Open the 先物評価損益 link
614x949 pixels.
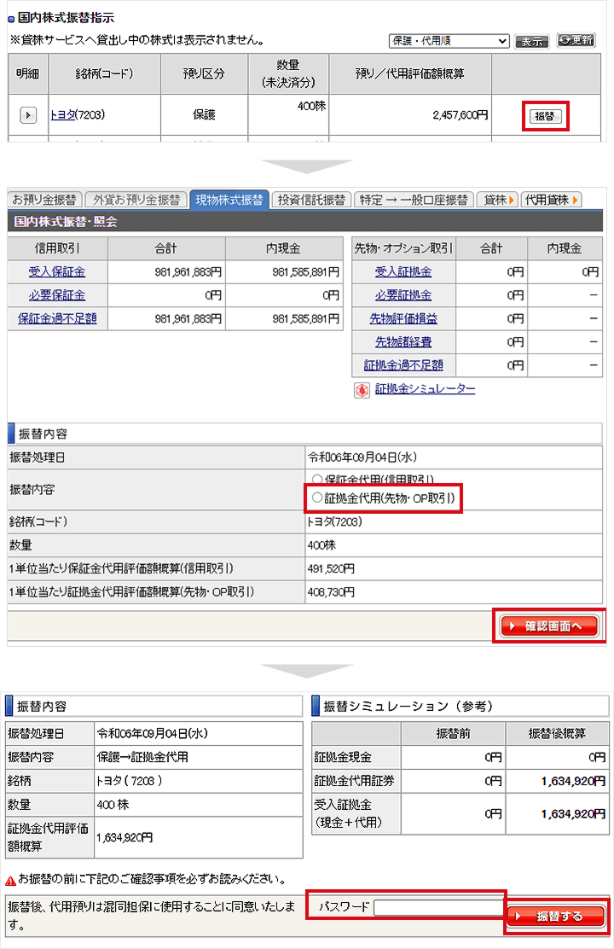[403, 318]
